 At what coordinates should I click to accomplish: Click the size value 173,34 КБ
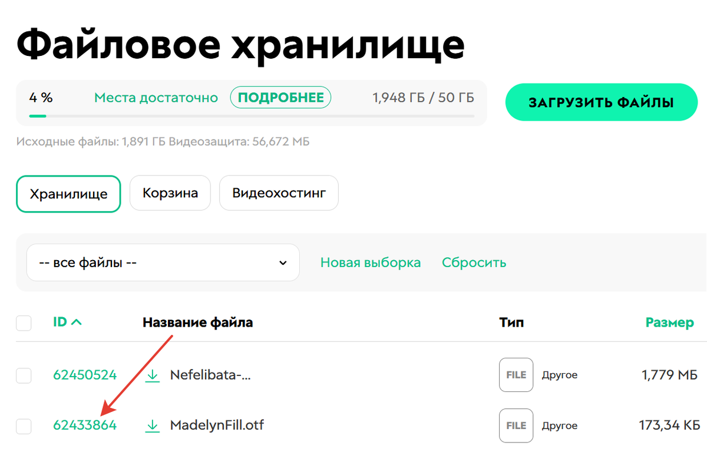click(x=669, y=425)
